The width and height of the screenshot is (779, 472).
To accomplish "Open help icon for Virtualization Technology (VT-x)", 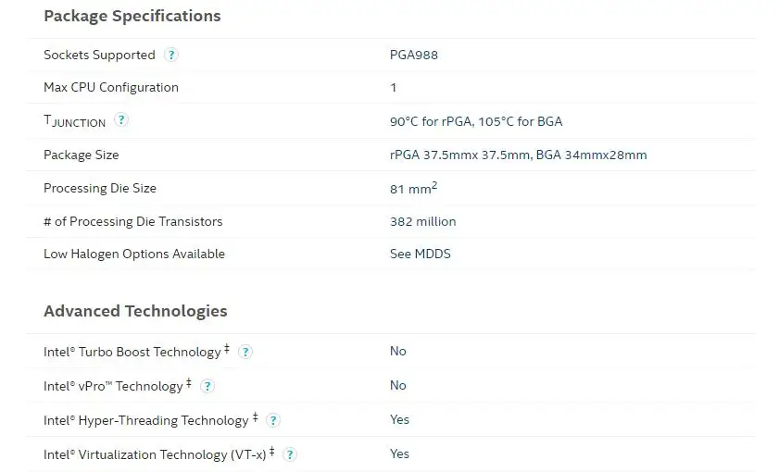I will click(x=290, y=454).
